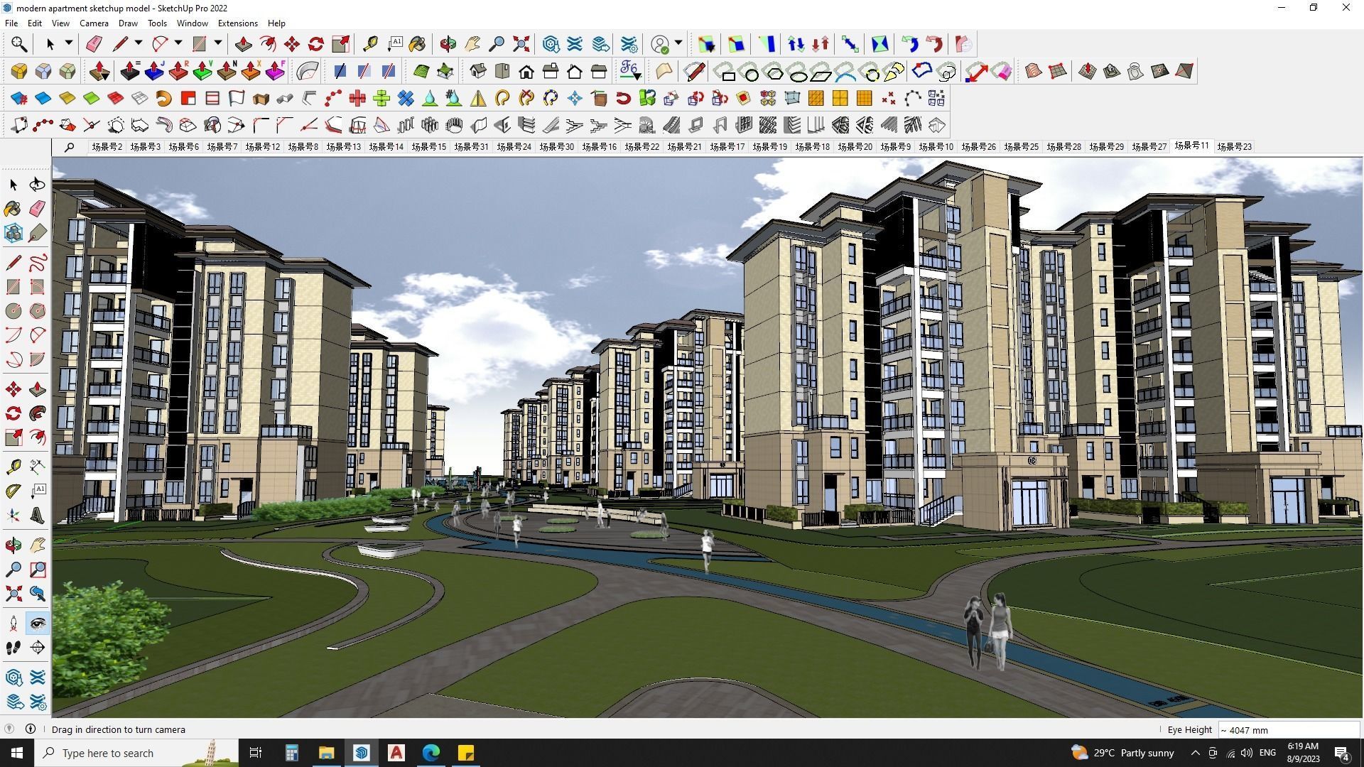Select the Paint Bucket tool in top toolbar
The image size is (1364, 767).
tap(418, 44)
